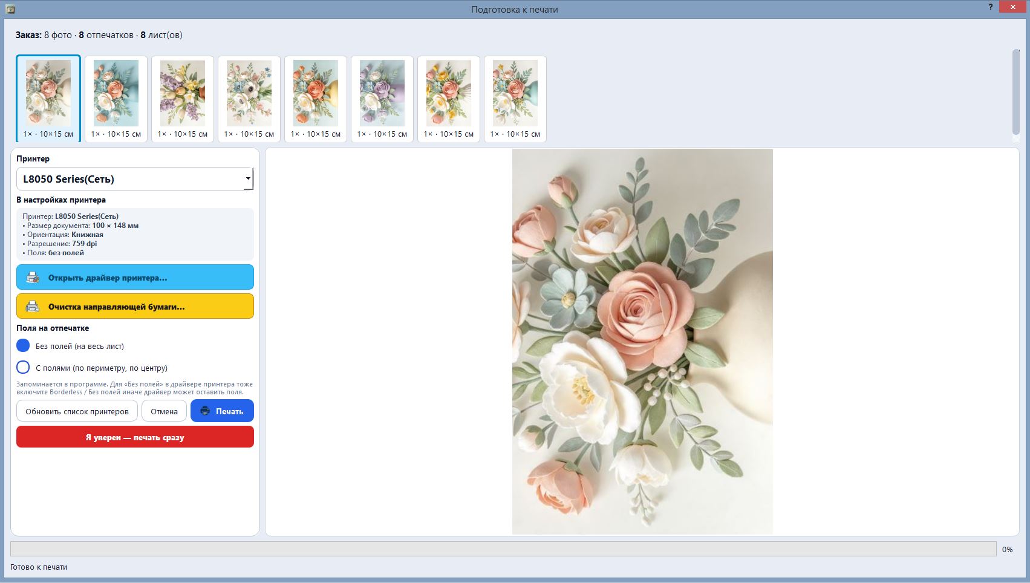Select the second thumbnail with blue background
1030x583 pixels.
click(116, 99)
